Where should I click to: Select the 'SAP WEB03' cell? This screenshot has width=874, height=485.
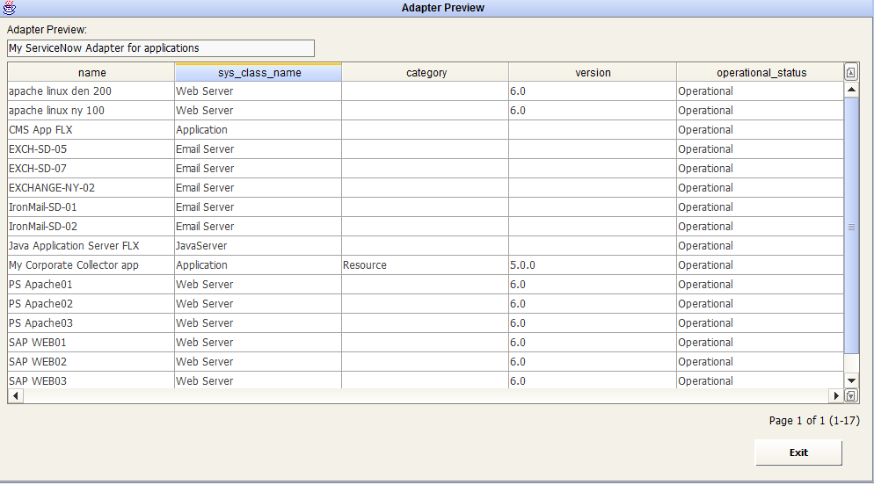91,380
